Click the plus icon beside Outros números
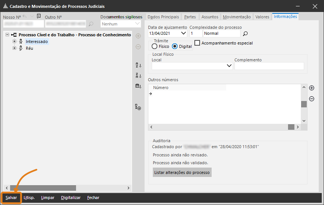This screenshot has height=205, width=324. pyautogui.click(x=311, y=88)
